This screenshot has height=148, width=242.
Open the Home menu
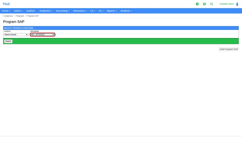pyautogui.click(x=6, y=11)
